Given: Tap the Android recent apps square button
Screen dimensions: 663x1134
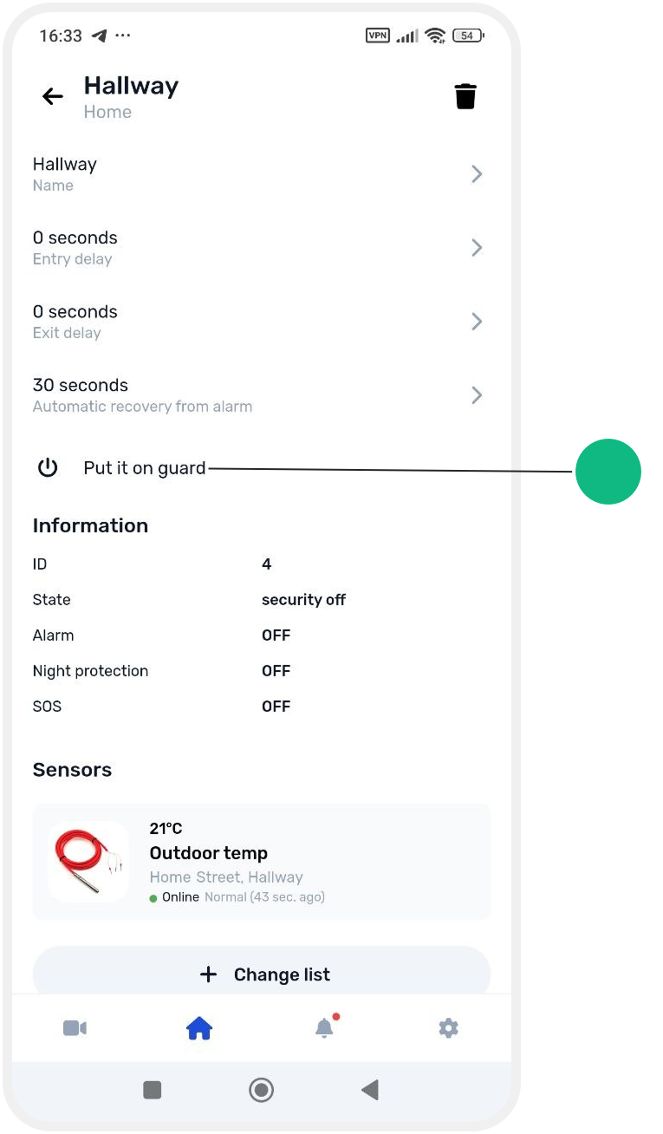Looking at the screenshot, I should tap(153, 1090).
